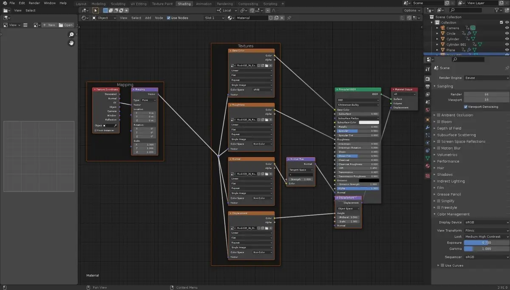The width and height of the screenshot is (510, 290).
Task: Click the Blender logo icon in menu bar
Action: click(x=4, y=3)
